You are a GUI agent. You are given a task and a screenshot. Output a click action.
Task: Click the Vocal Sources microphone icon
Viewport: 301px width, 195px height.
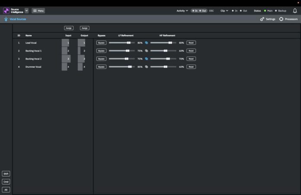[6, 19]
